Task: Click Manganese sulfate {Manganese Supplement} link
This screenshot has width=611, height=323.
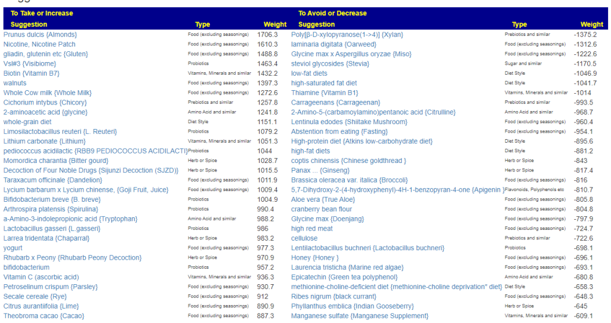Action: pos(360,316)
